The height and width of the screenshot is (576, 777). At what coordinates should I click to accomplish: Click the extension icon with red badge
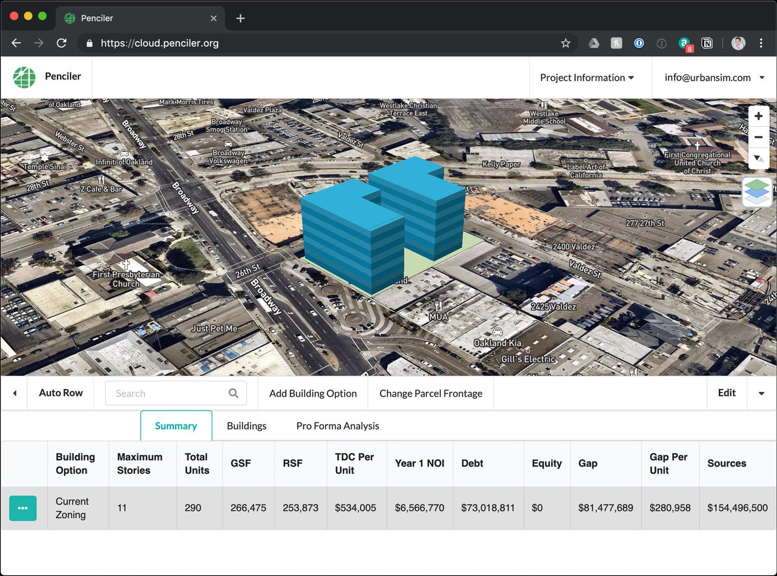coord(685,44)
